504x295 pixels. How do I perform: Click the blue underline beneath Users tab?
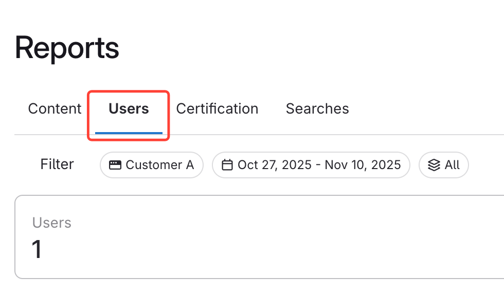129,133
